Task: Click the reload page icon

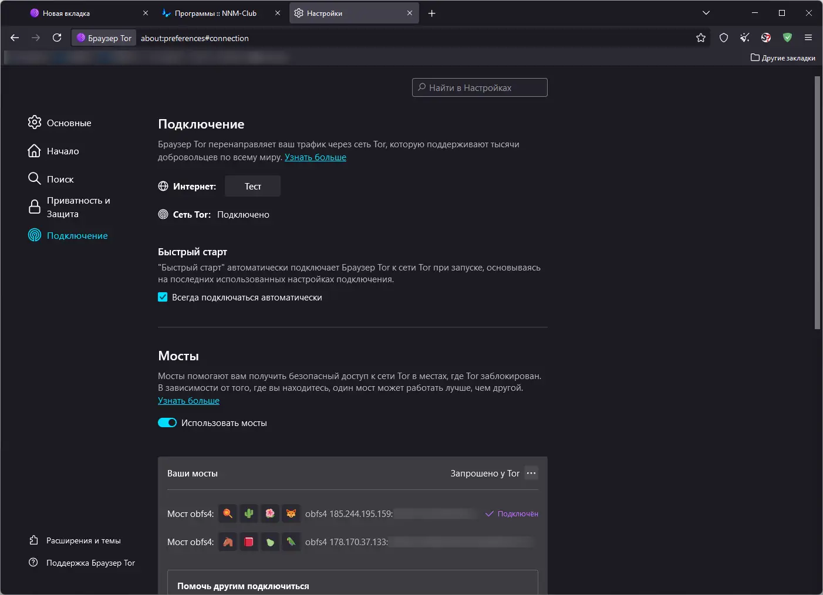Action: click(x=57, y=38)
